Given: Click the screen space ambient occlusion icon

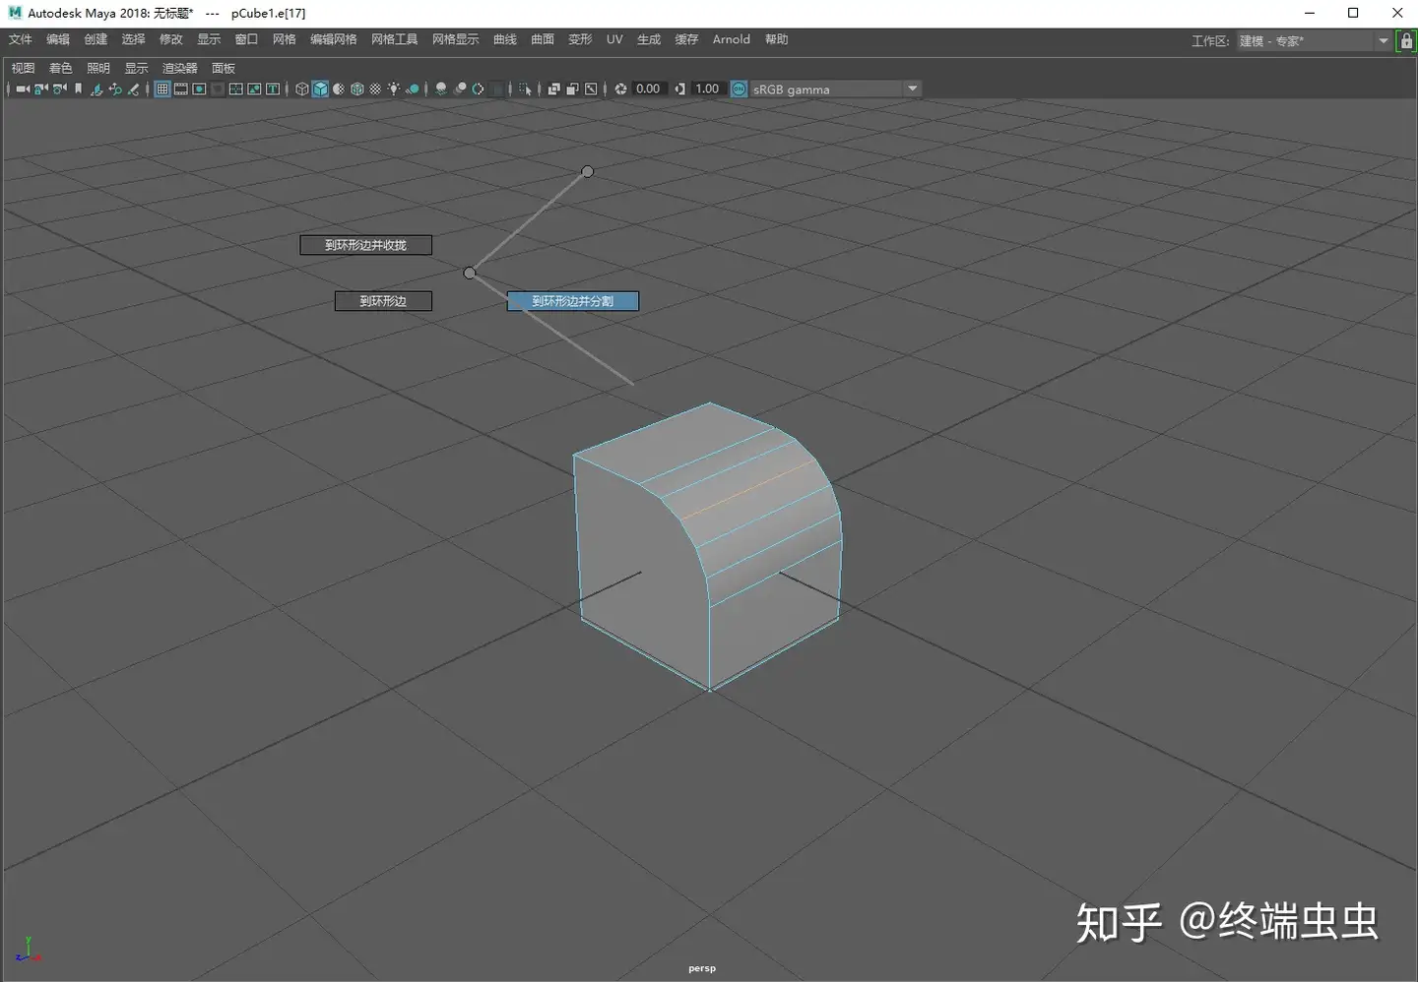Looking at the screenshot, I should click(x=441, y=89).
